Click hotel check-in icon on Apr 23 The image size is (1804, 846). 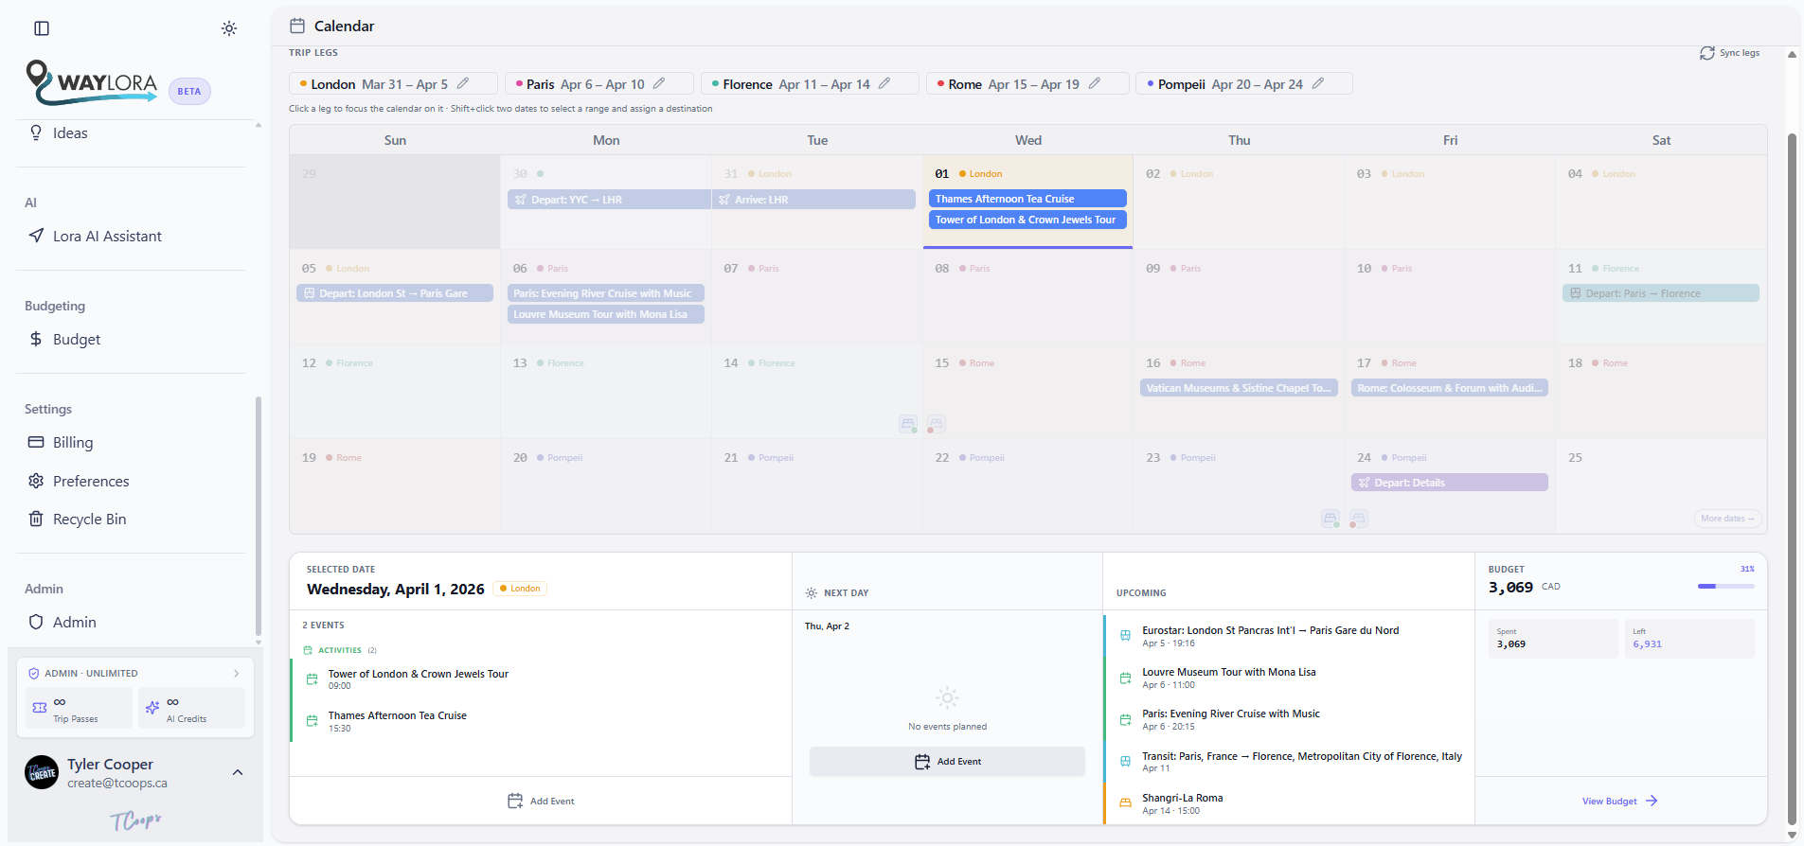coord(1331,519)
